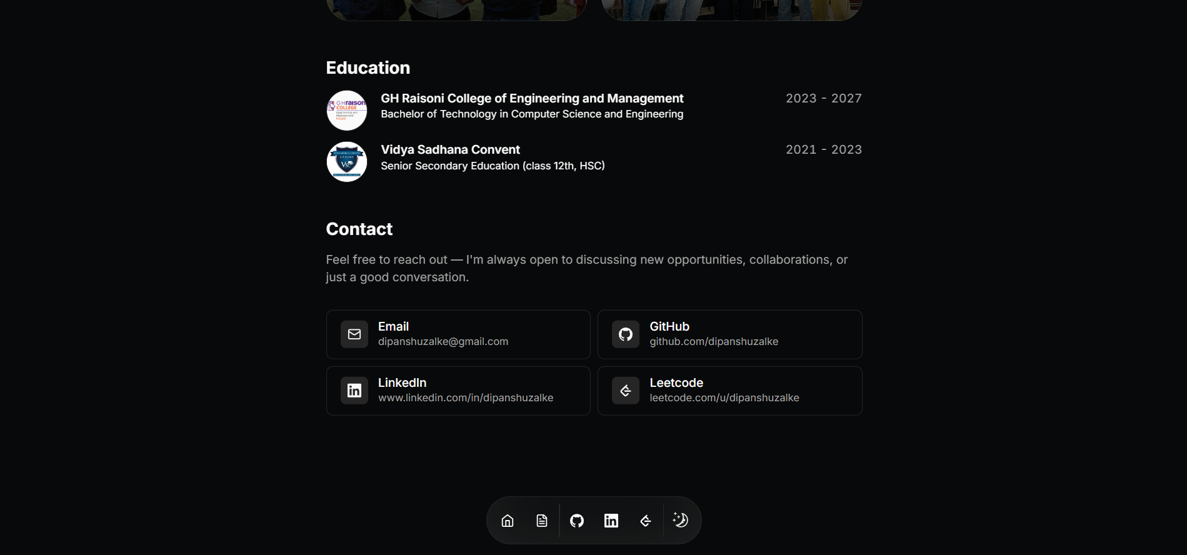1187x555 pixels.
Task: Open LinkedIn from the bottom dock
Action: [x=611, y=521]
